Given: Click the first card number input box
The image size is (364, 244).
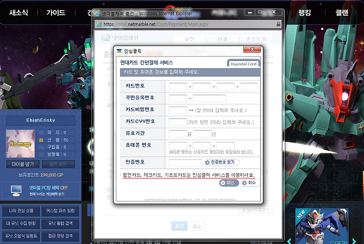Looking at the screenshot, I should [178, 87].
